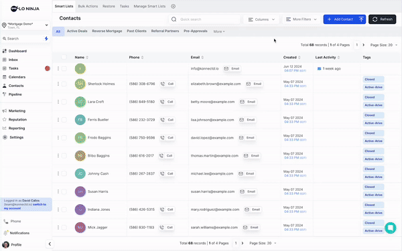Viewport: 402px width, 251px height.
Task: Expand the More smart lists dropdown
Action: click(x=219, y=31)
